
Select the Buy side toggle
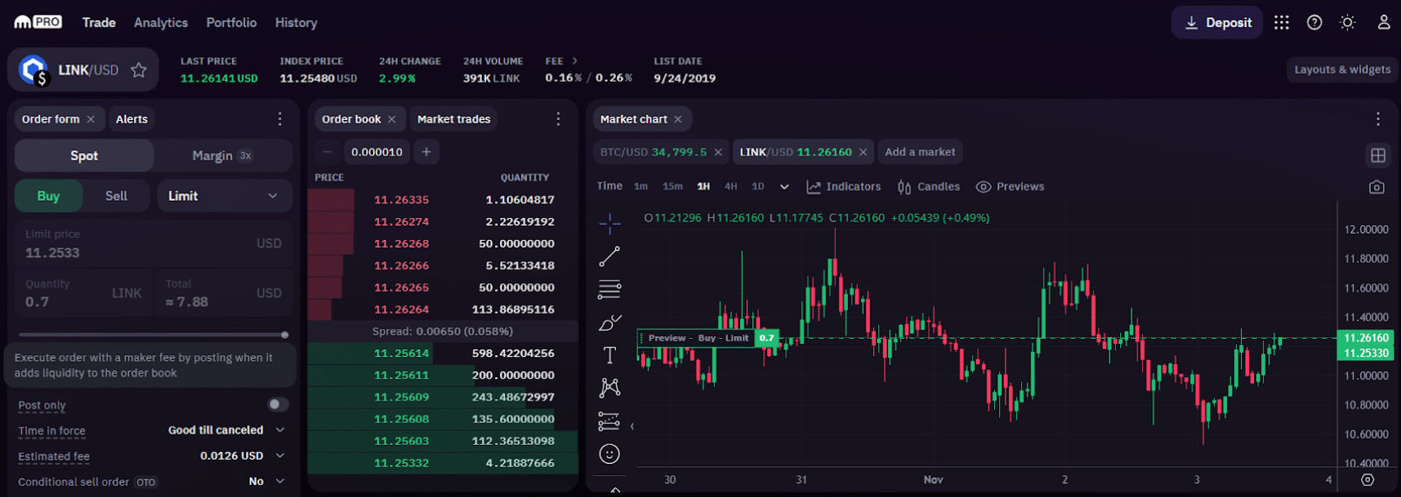pyautogui.click(x=49, y=196)
